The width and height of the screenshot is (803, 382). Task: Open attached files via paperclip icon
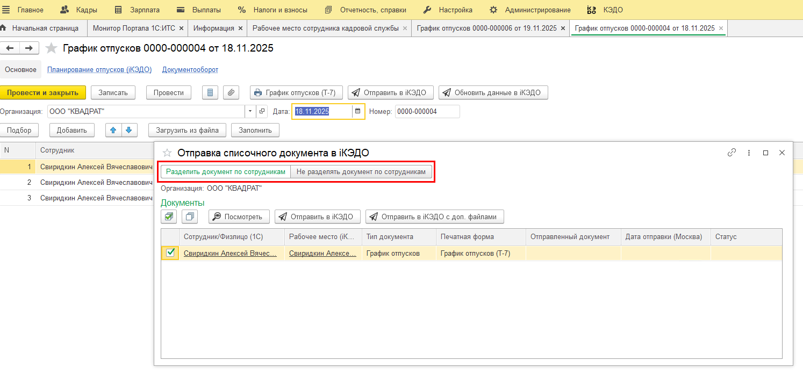tap(231, 92)
